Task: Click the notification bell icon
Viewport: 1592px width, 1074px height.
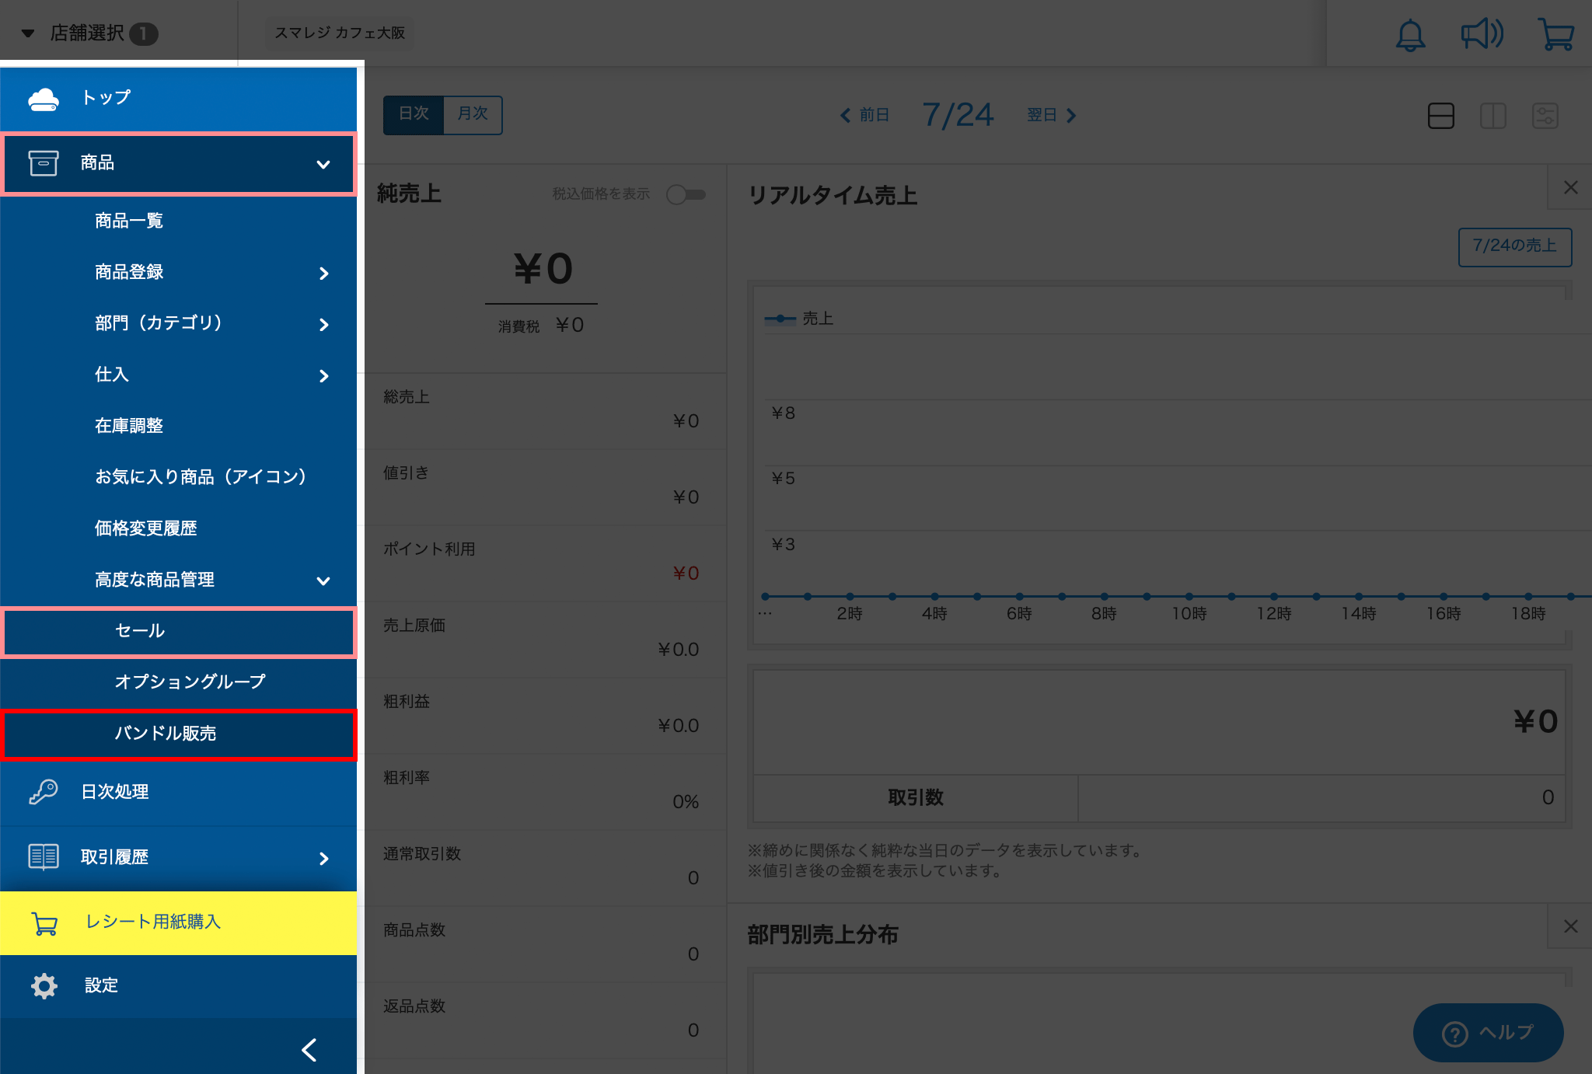Action: (1410, 35)
